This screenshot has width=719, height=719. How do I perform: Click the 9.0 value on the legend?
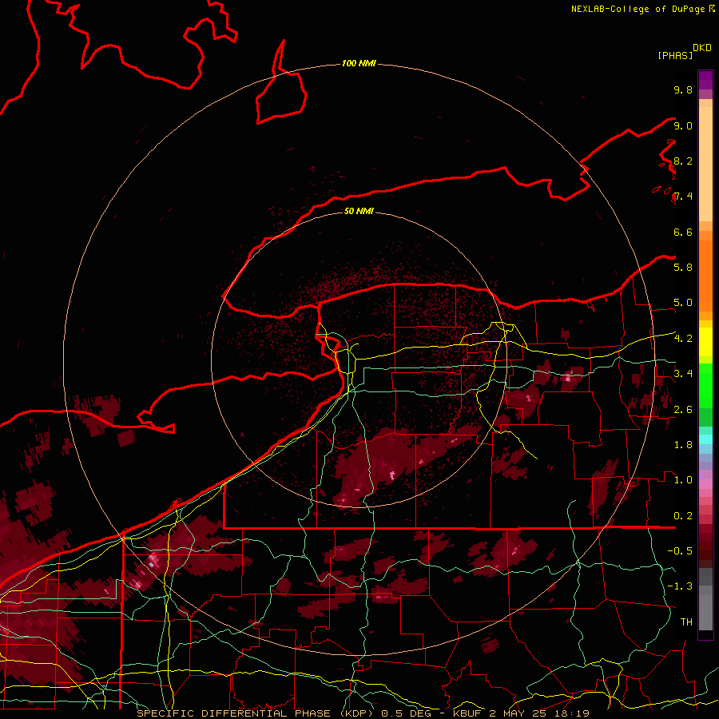click(x=683, y=125)
